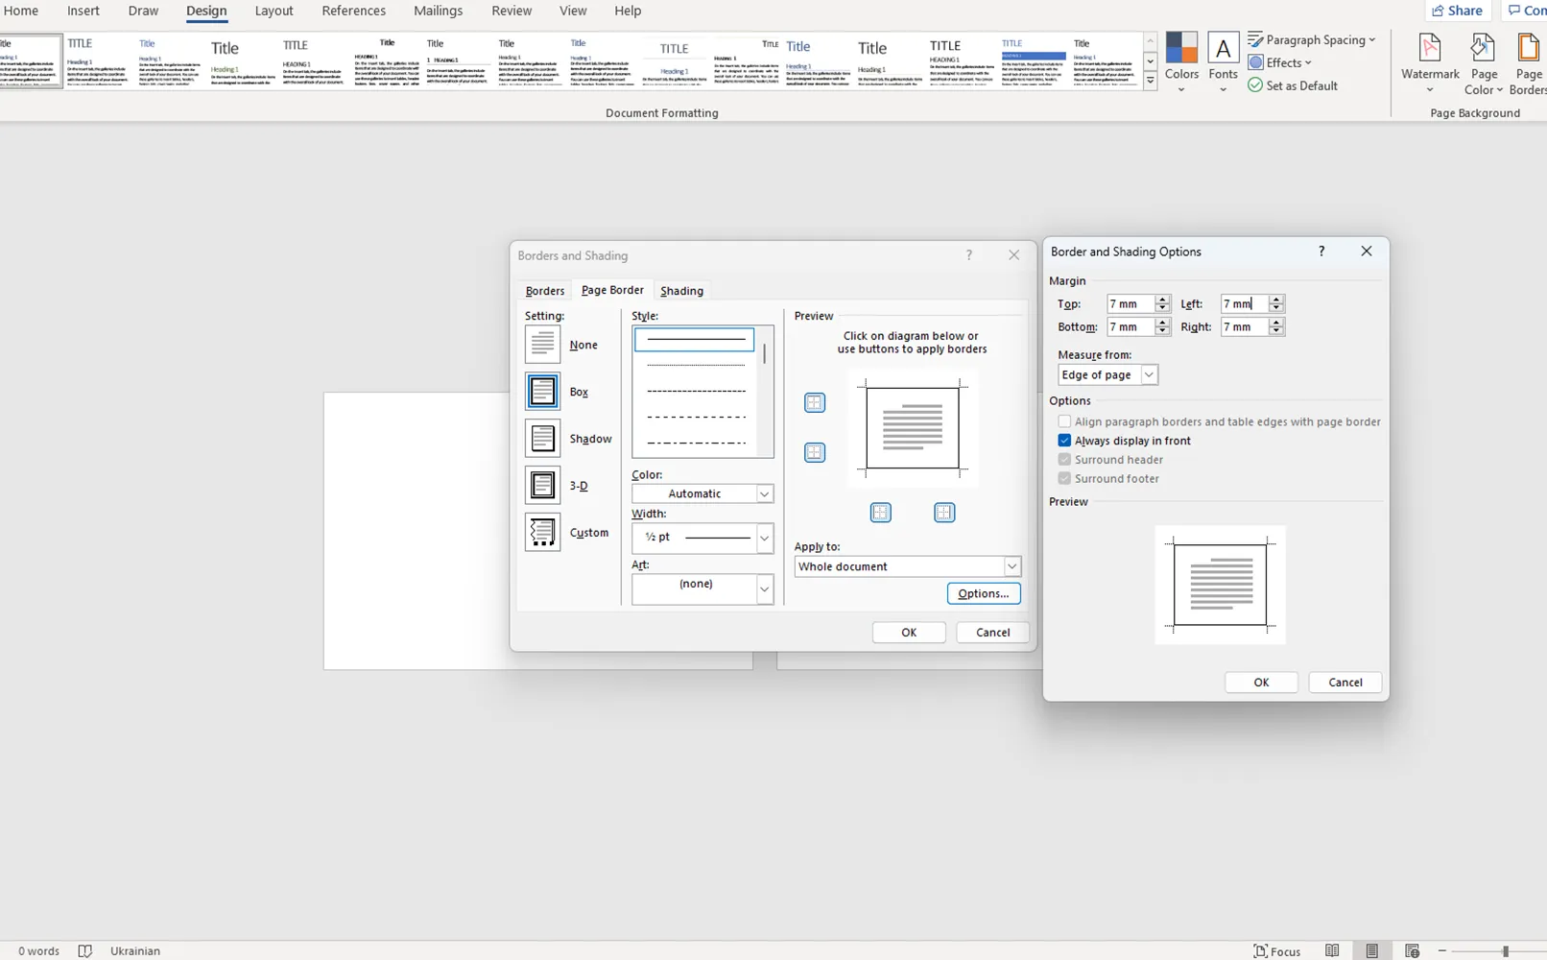The height and width of the screenshot is (960, 1547).
Task: Select the solid line border style
Action: coord(695,339)
